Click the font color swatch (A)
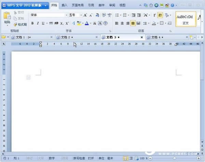 point(86,23)
